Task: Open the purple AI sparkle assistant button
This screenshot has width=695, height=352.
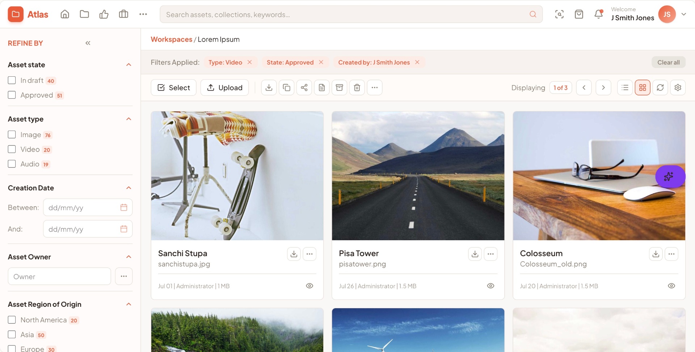Action: pos(670,177)
